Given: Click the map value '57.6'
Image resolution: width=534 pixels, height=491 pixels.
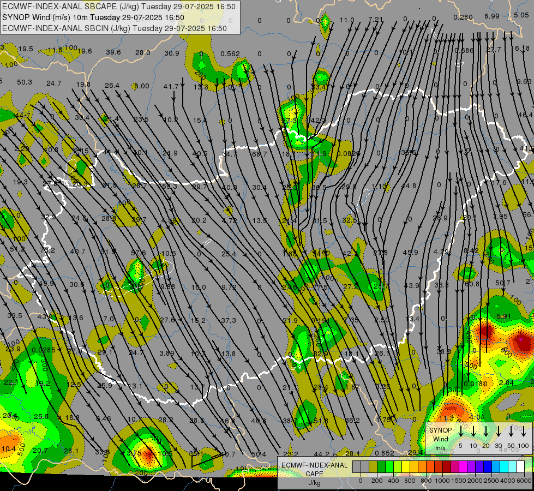Looking at the screenshot, I should [x=138, y=253].
